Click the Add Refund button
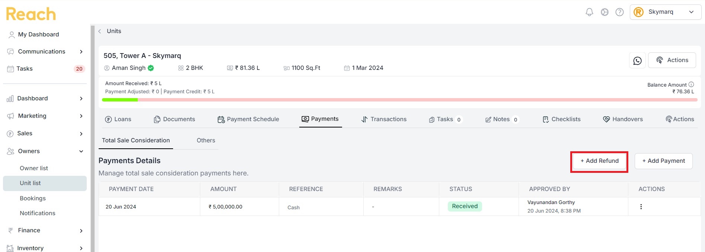This screenshot has width=705, height=252. pos(599,161)
